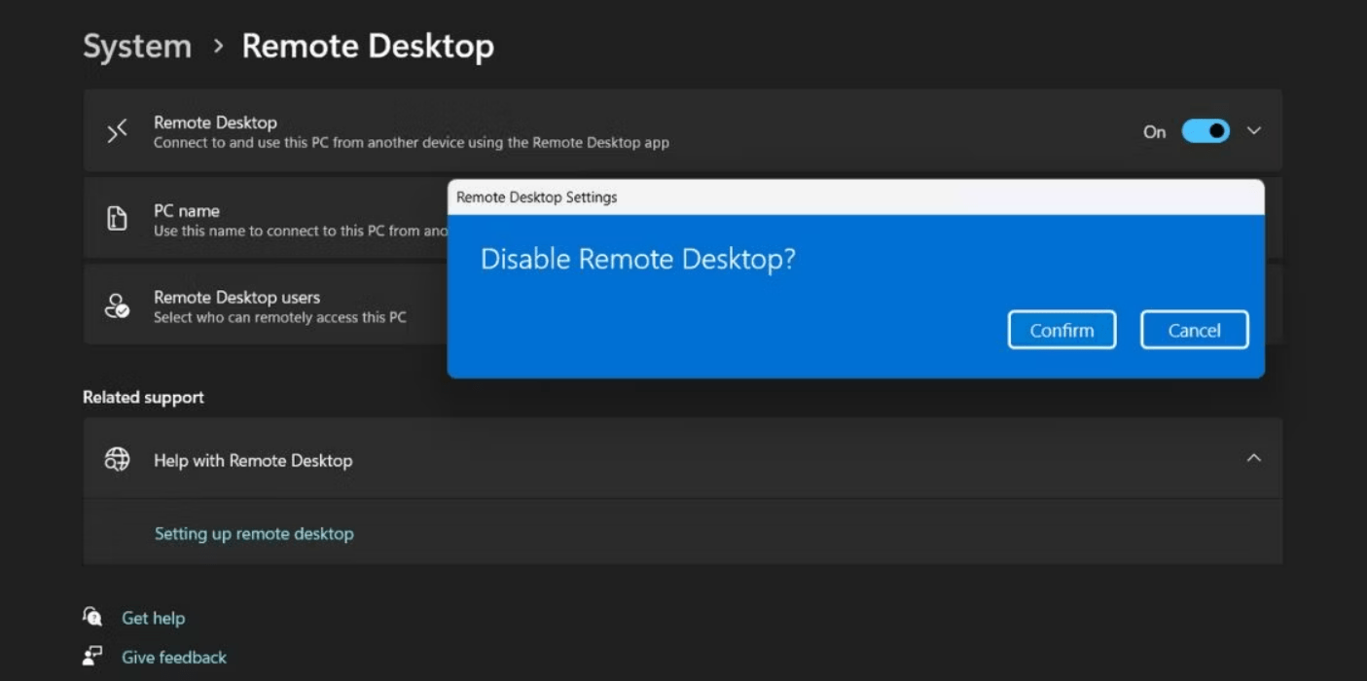The image size is (1367, 681).
Task: Click the Get help question-mark icon
Action: (x=91, y=617)
